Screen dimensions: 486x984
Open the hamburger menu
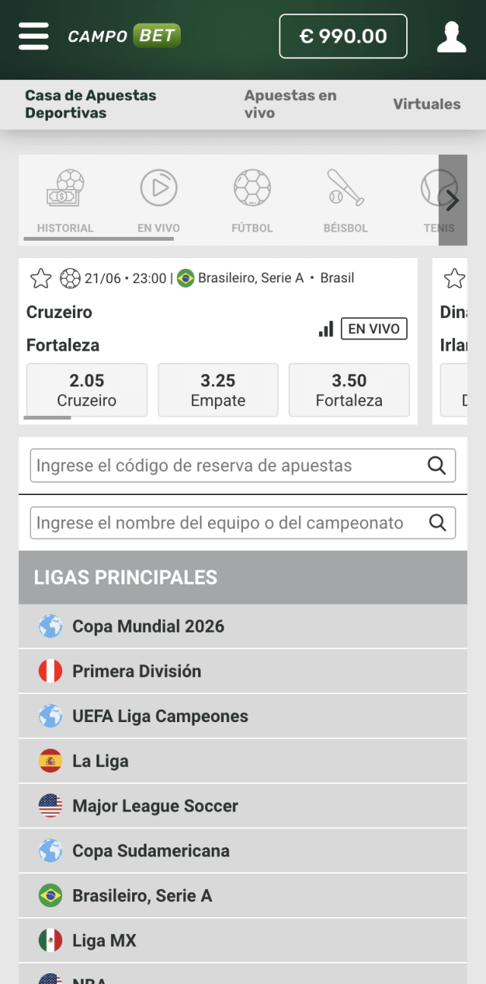click(x=33, y=36)
